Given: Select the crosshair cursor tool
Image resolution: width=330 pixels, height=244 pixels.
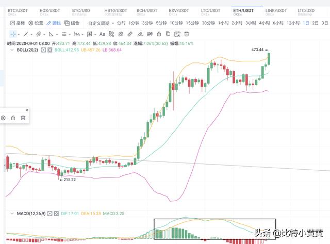Looking at the screenshot, I should [13, 34].
